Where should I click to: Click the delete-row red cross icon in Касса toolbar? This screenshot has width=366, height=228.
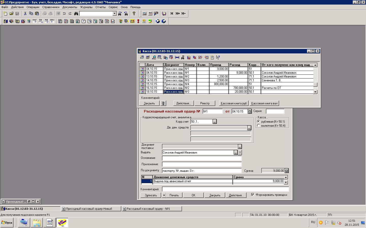171,58
